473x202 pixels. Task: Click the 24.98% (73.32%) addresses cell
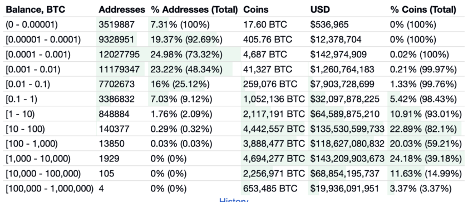[x=186, y=55]
